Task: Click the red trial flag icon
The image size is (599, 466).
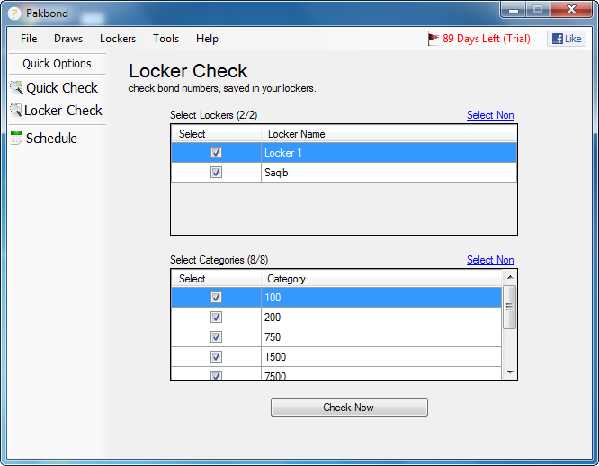Action: point(434,39)
